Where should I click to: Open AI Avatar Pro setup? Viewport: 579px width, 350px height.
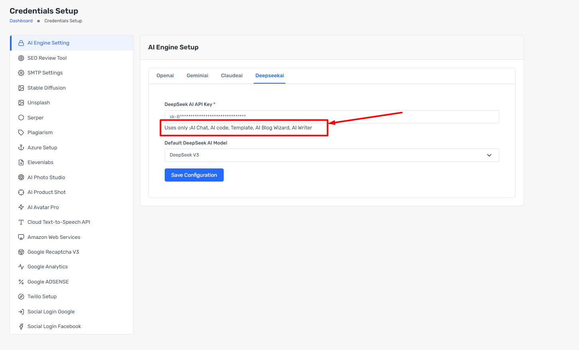point(72,207)
